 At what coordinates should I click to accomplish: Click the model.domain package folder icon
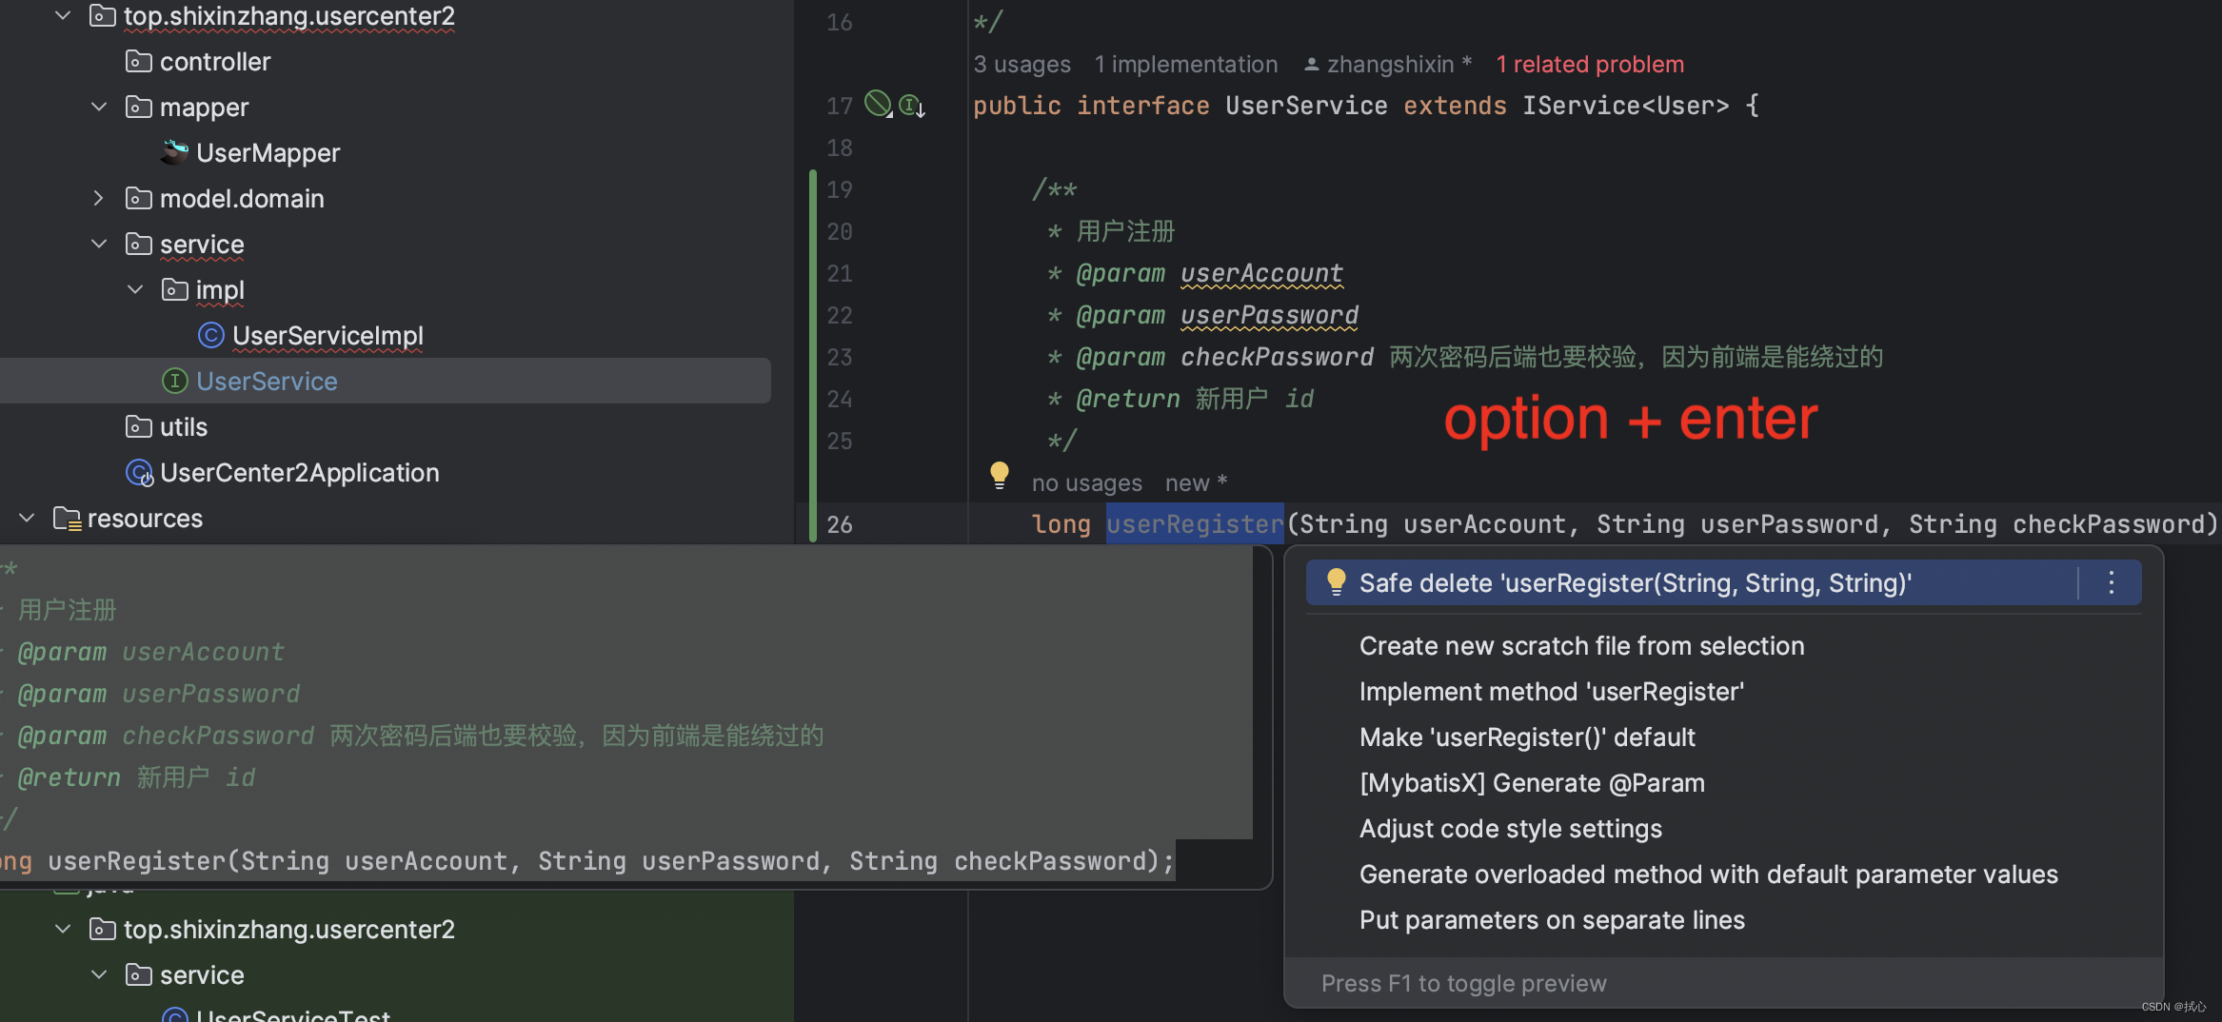139,198
